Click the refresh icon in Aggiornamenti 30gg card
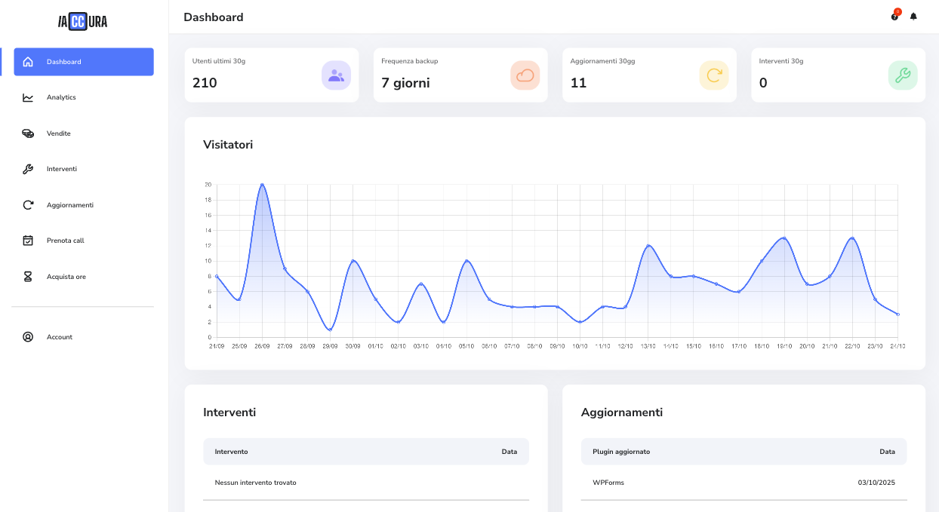939x512 pixels. click(x=713, y=75)
